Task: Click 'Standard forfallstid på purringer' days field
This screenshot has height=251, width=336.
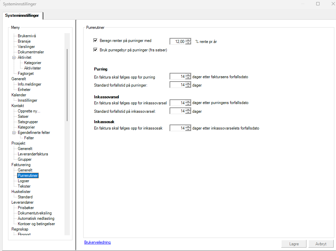Action: tap(178, 85)
